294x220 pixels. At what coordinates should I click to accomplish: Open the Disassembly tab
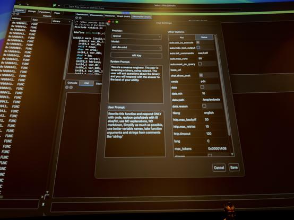97,15
